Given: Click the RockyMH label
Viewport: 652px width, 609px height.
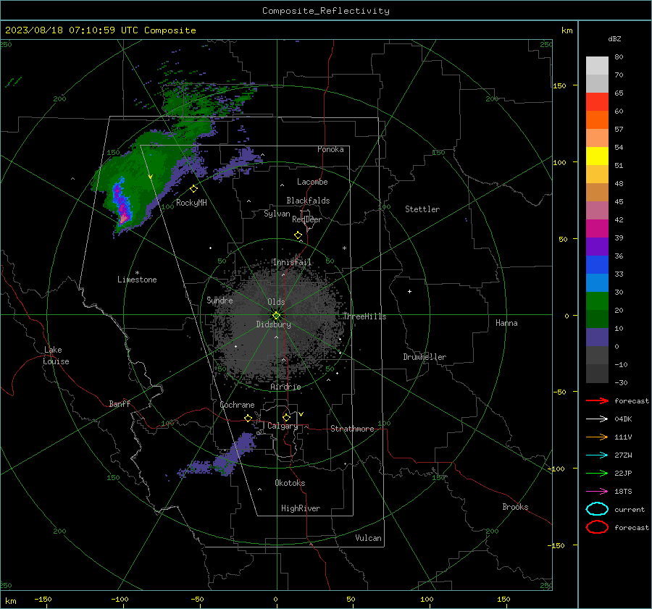Looking at the screenshot, I should click(191, 203).
